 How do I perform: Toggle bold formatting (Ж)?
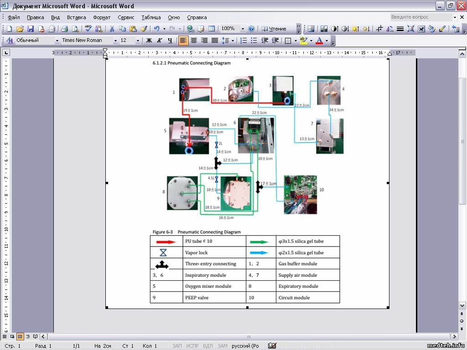coord(149,41)
